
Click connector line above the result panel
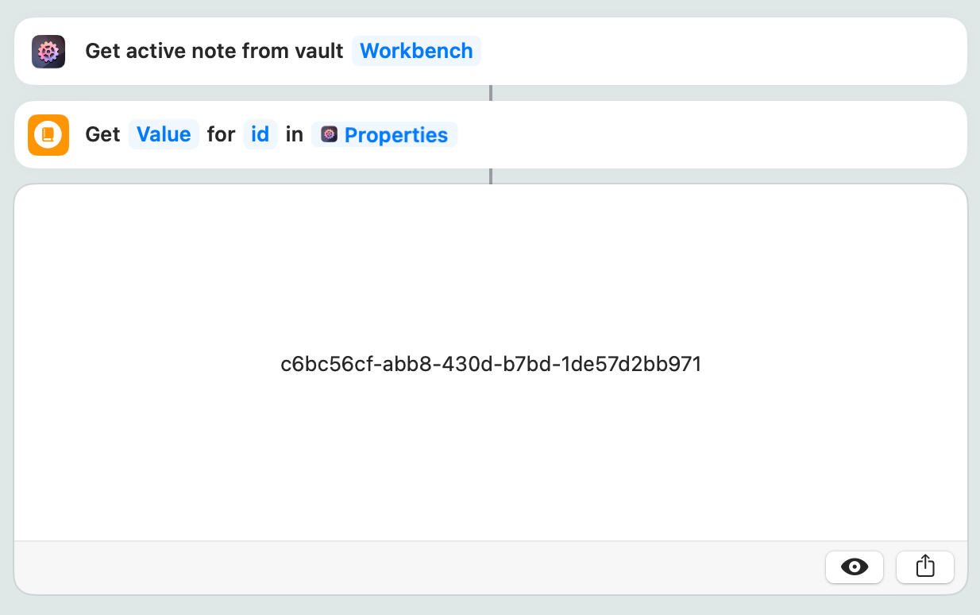491,176
